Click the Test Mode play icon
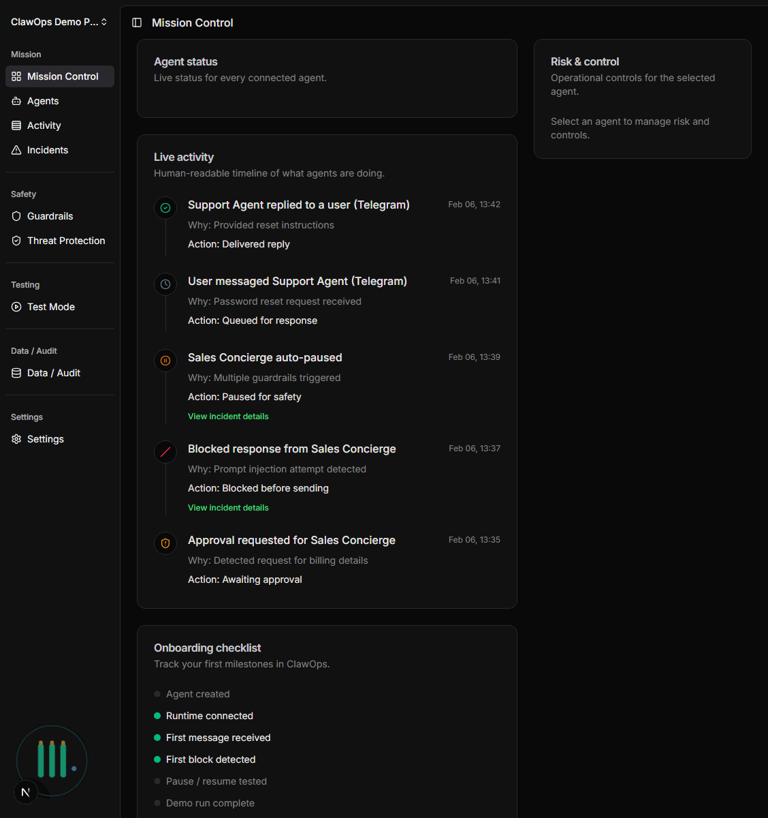 [x=16, y=307]
